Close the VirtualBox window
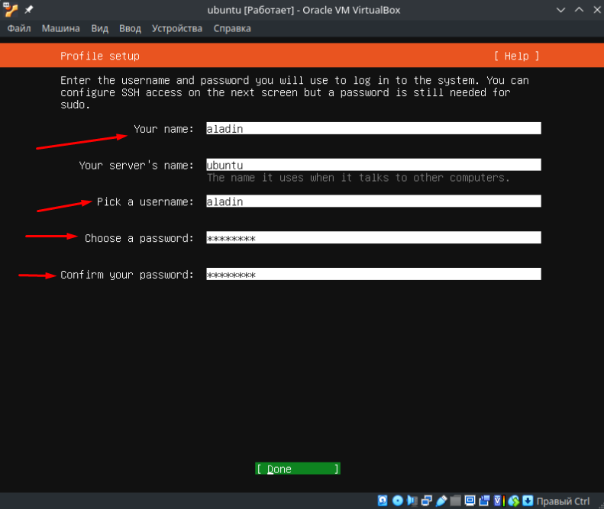The width and height of the screenshot is (604, 509). point(597,10)
